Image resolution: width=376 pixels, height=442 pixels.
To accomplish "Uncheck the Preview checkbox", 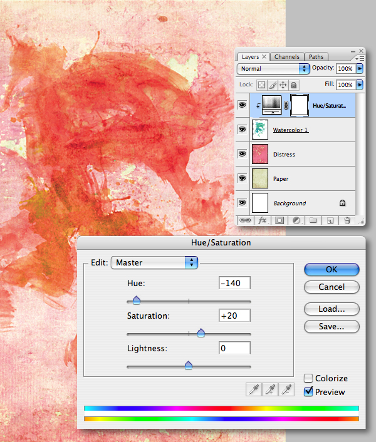I will pos(308,391).
